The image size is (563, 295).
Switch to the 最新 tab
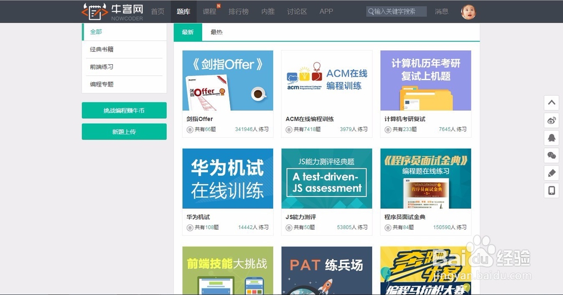pos(188,32)
